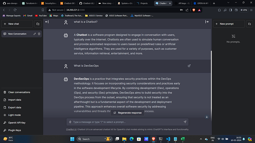The image size is (255, 143).
Task: Open Brave wallet icon
Action: (236, 10)
